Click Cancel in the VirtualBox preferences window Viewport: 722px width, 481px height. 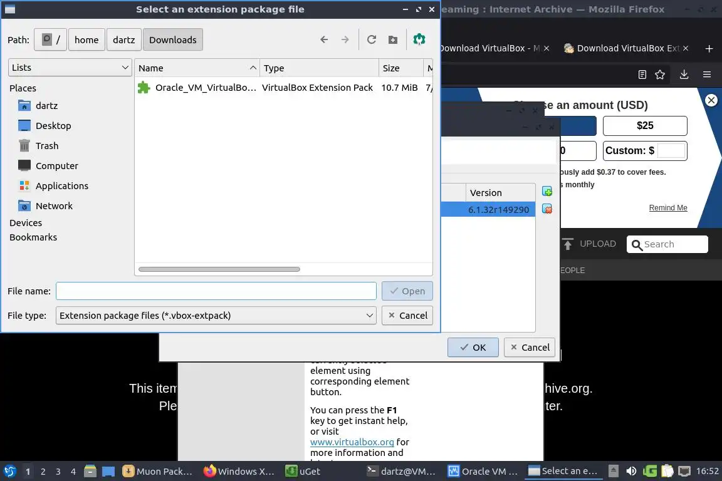[530, 348]
